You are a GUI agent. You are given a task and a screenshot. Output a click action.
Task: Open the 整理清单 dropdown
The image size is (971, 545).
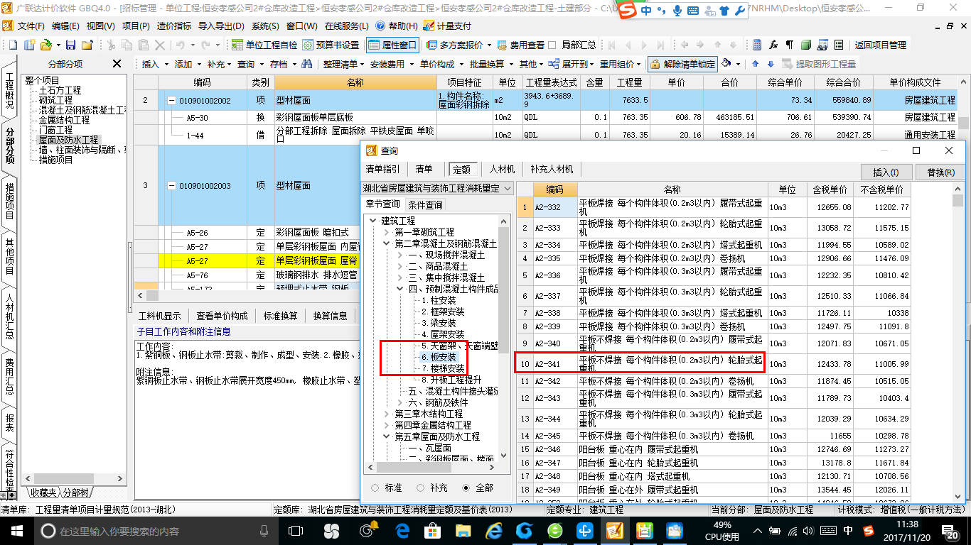(x=343, y=64)
